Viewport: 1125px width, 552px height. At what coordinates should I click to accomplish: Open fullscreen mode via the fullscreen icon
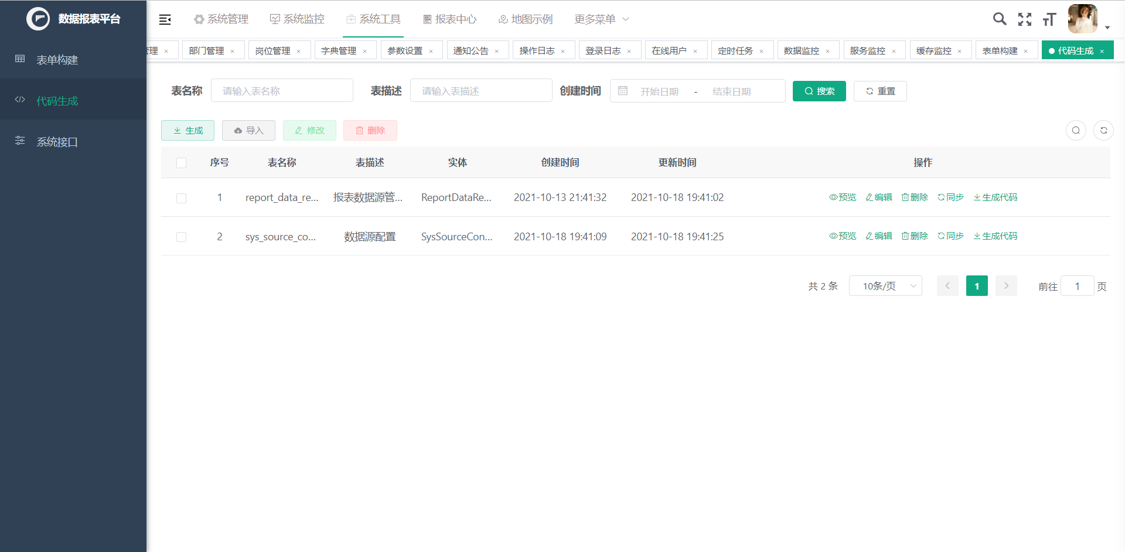pyautogui.click(x=1025, y=19)
